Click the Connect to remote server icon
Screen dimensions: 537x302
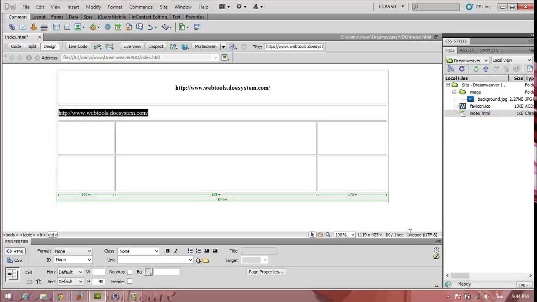pyautogui.click(x=451, y=69)
